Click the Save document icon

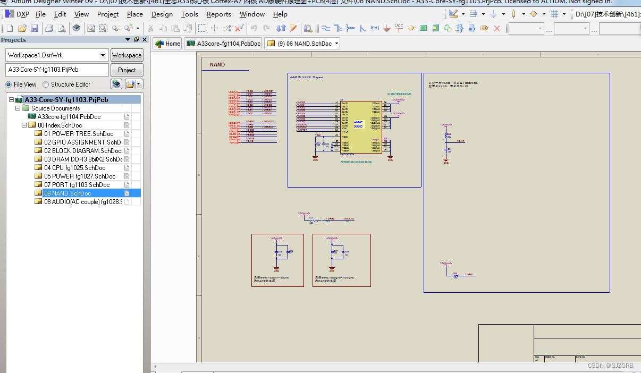[x=35, y=28]
